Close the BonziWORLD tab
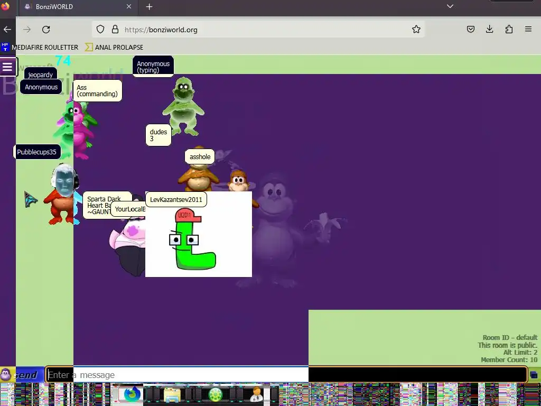541x406 pixels. pyautogui.click(x=129, y=6)
